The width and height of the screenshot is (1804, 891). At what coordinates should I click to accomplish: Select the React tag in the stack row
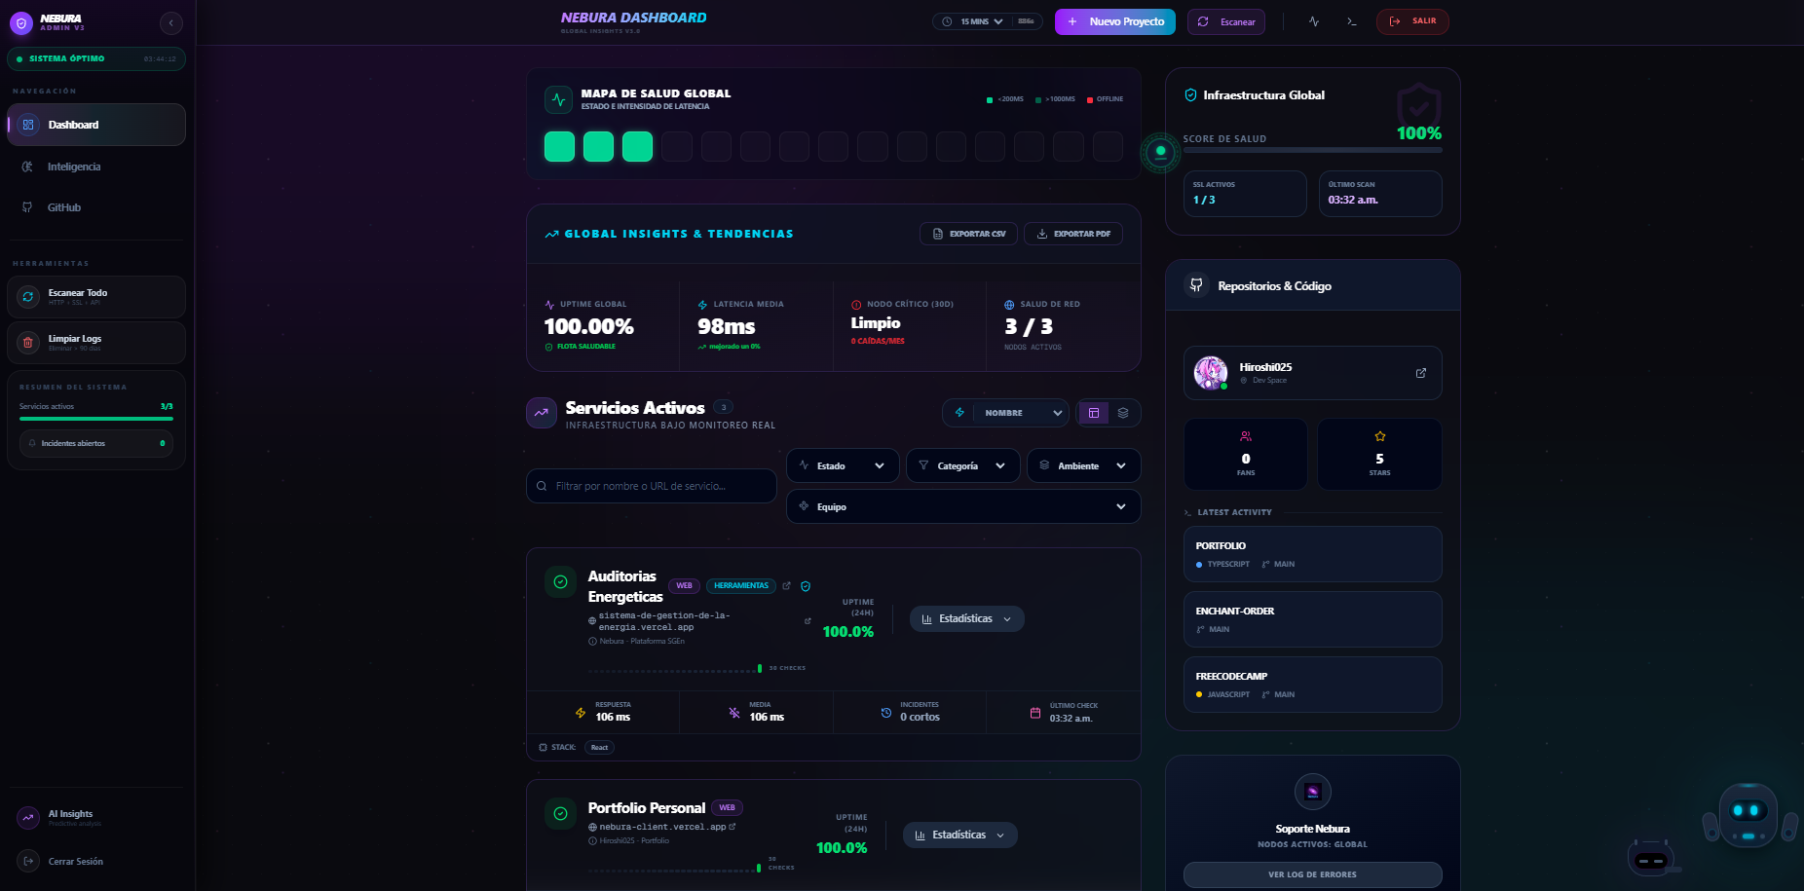tap(598, 747)
